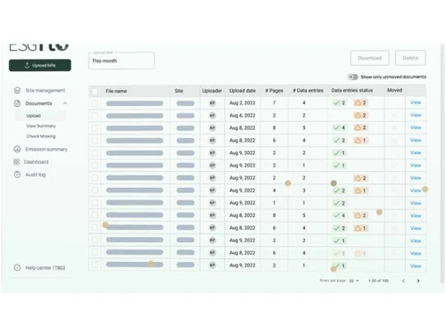446x334 pixels.
Task: Open the Rows per page dropdown showing 20
Action: pos(354,281)
